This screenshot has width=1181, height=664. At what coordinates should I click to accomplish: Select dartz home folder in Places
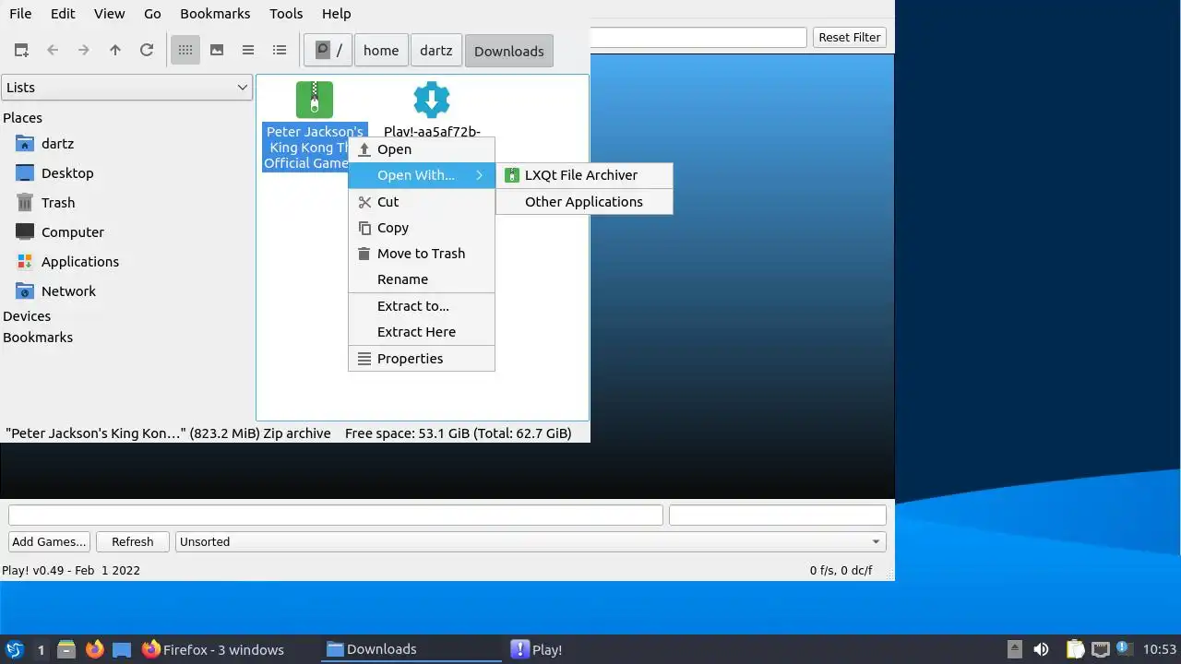point(57,144)
